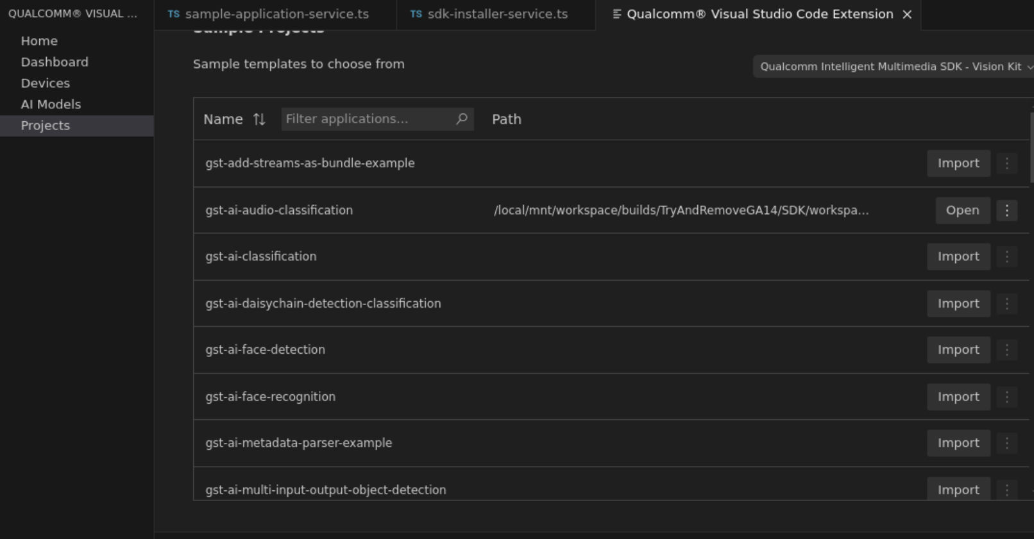Switch to sample-application-service.ts tab
Screen dimensions: 1034x539
(x=275, y=14)
